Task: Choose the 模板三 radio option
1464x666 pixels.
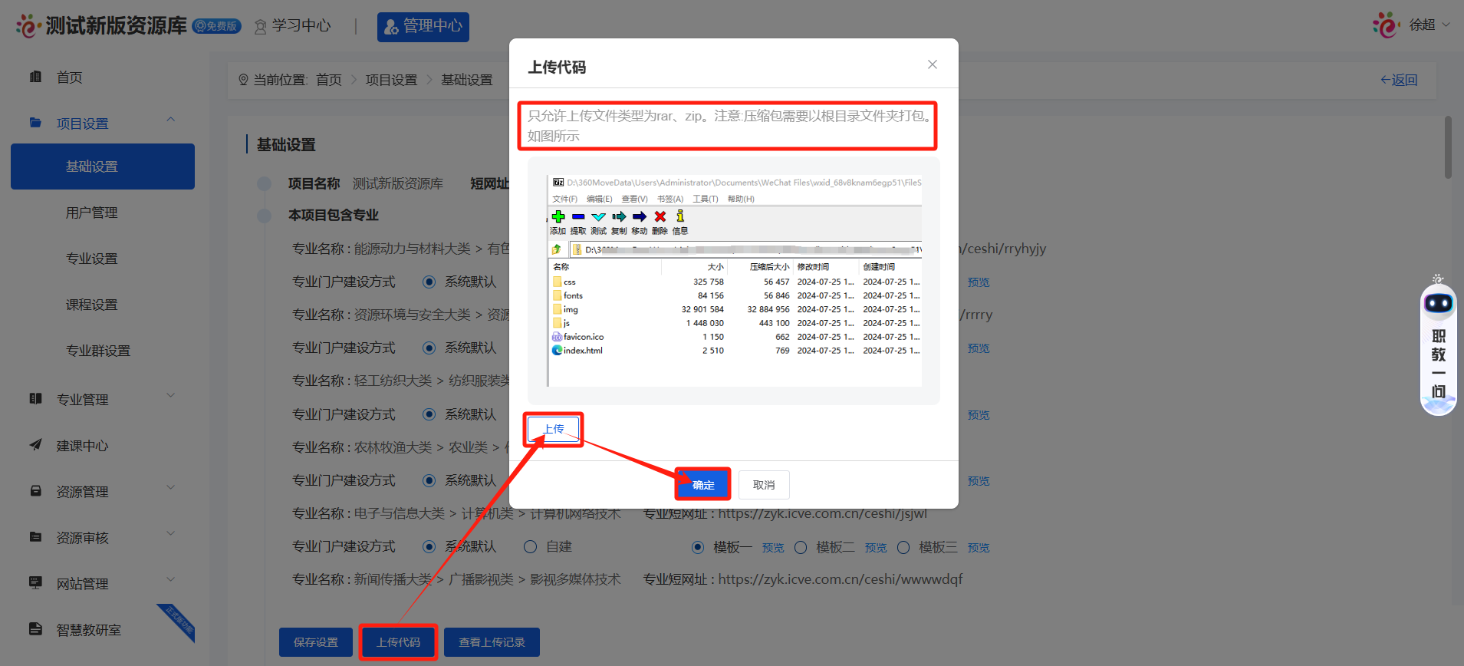Action: click(x=903, y=547)
